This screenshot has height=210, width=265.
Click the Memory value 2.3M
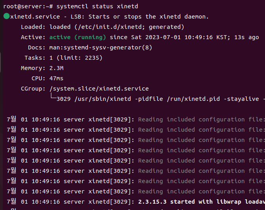pyautogui.click(x=56, y=68)
